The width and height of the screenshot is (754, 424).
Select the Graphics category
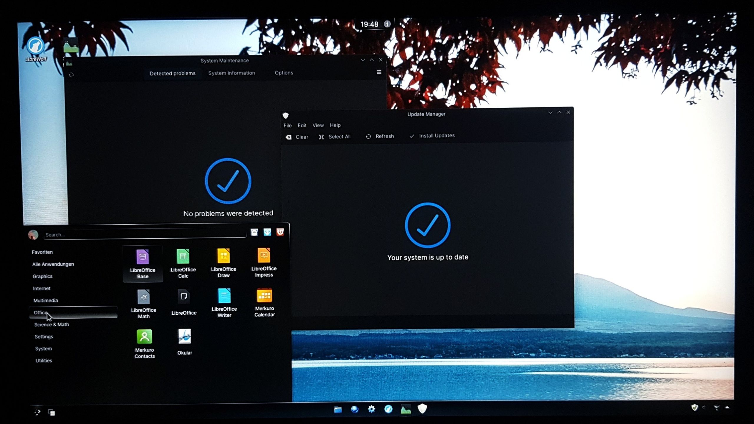pyautogui.click(x=42, y=276)
